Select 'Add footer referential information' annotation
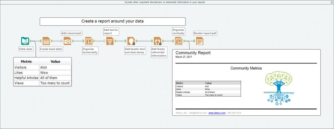Screen dimensions: 334x129 point(159,52)
